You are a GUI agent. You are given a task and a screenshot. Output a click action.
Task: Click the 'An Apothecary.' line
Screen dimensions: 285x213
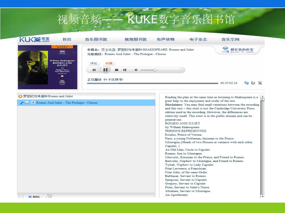click(x=177, y=195)
